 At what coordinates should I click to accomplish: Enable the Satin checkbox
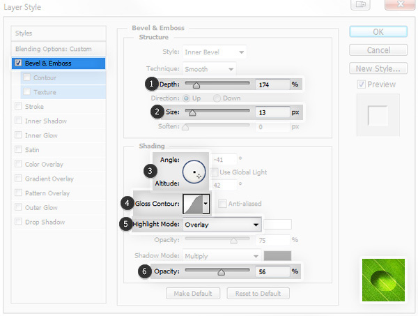tap(18, 149)
